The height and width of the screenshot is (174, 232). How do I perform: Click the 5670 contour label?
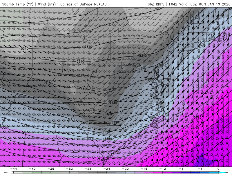[139, 162]
